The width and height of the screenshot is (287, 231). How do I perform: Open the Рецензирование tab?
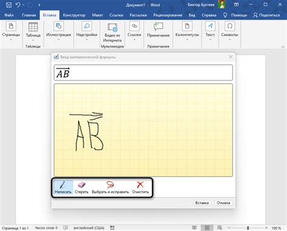click(x=168, y=15)
